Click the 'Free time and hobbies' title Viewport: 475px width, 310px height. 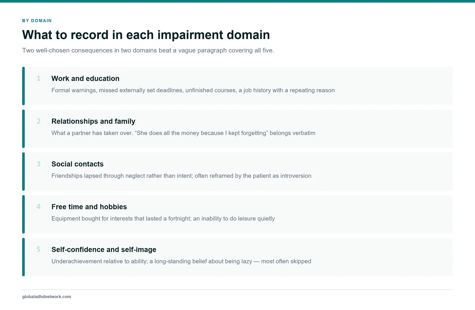89,207
